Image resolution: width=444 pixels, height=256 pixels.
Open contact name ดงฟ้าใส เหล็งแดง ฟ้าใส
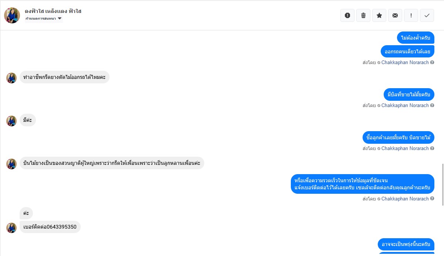coord(53,11)
